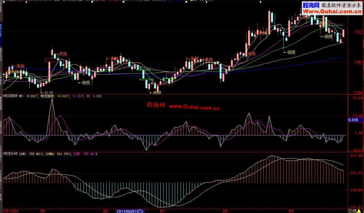Click the VO: 0.000 readout
The width and height of the screenshot is (364, 213).
94,96
